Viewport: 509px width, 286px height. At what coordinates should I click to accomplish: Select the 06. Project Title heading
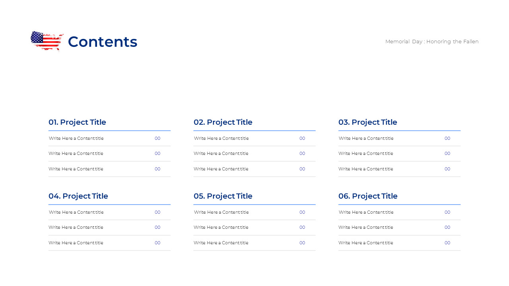coord(368,196)
